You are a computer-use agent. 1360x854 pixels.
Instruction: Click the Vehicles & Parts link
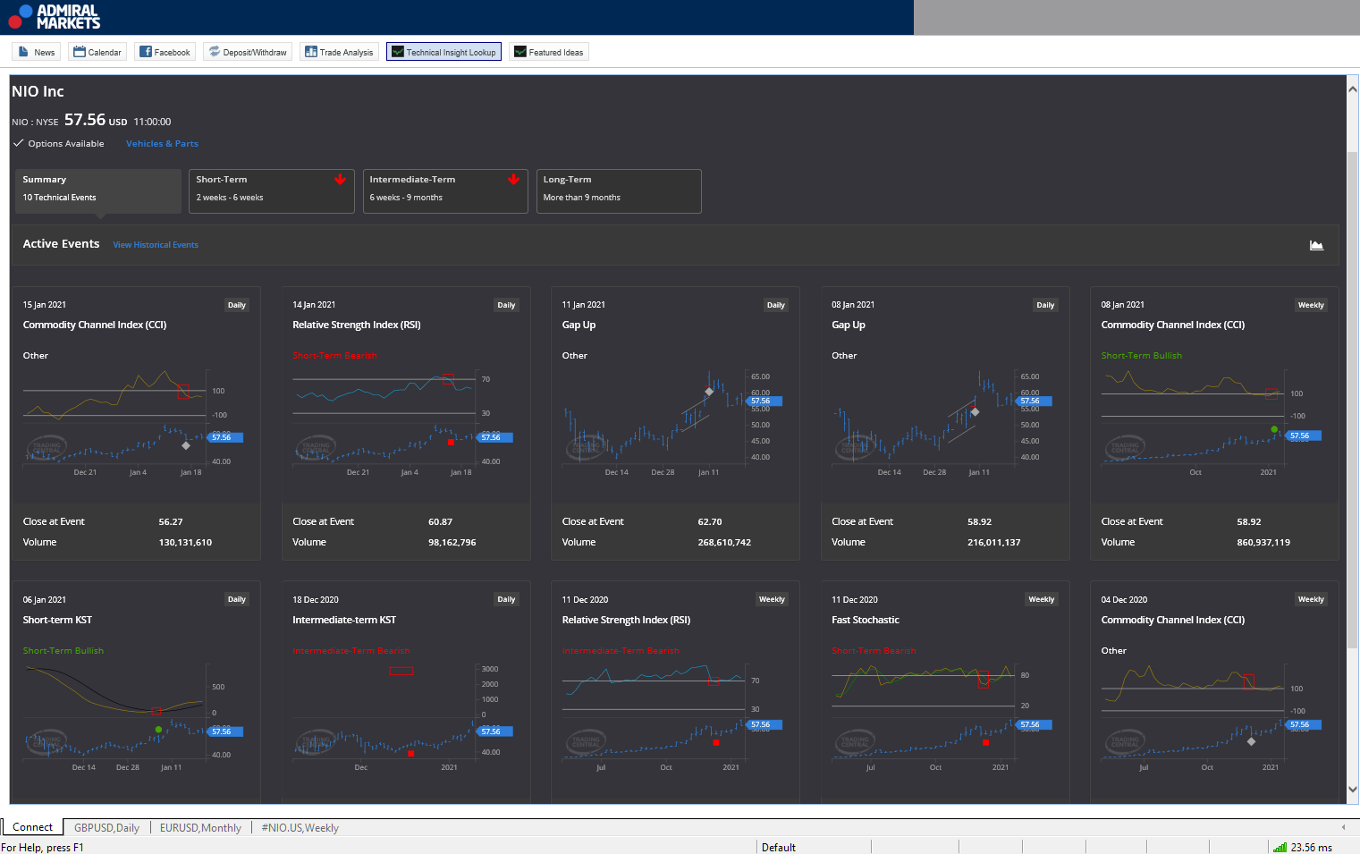tap(162, 144)
